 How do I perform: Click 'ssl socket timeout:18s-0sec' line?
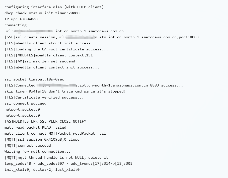(34, 79)
